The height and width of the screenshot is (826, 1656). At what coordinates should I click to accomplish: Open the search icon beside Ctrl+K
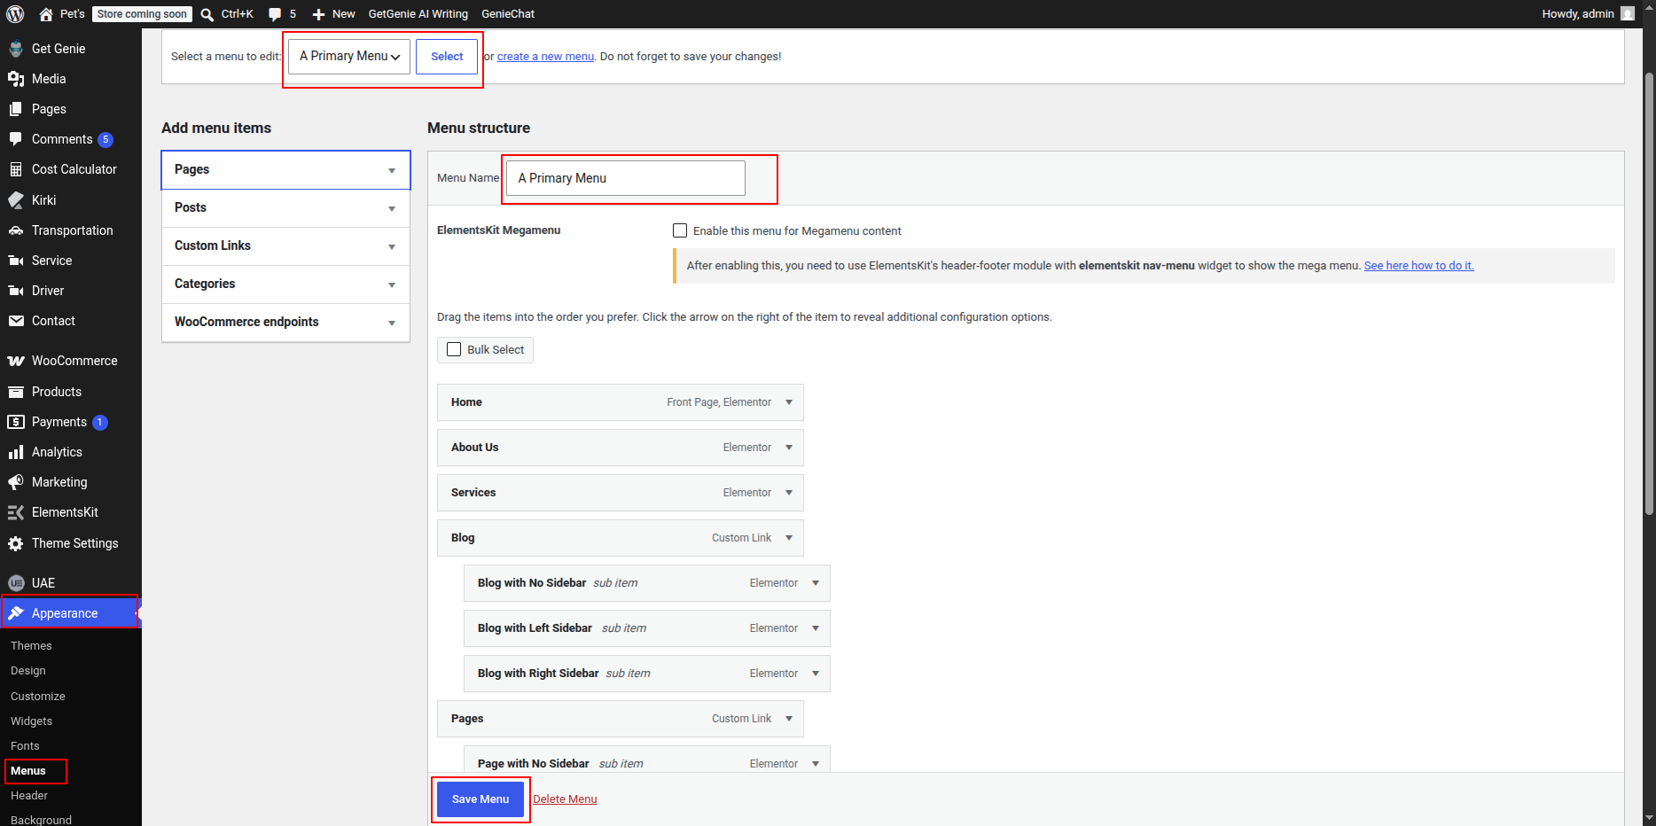point(207,14)
